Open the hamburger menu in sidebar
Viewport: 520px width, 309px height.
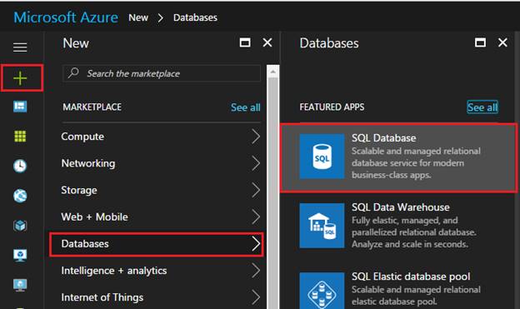(x=20, y=47)
